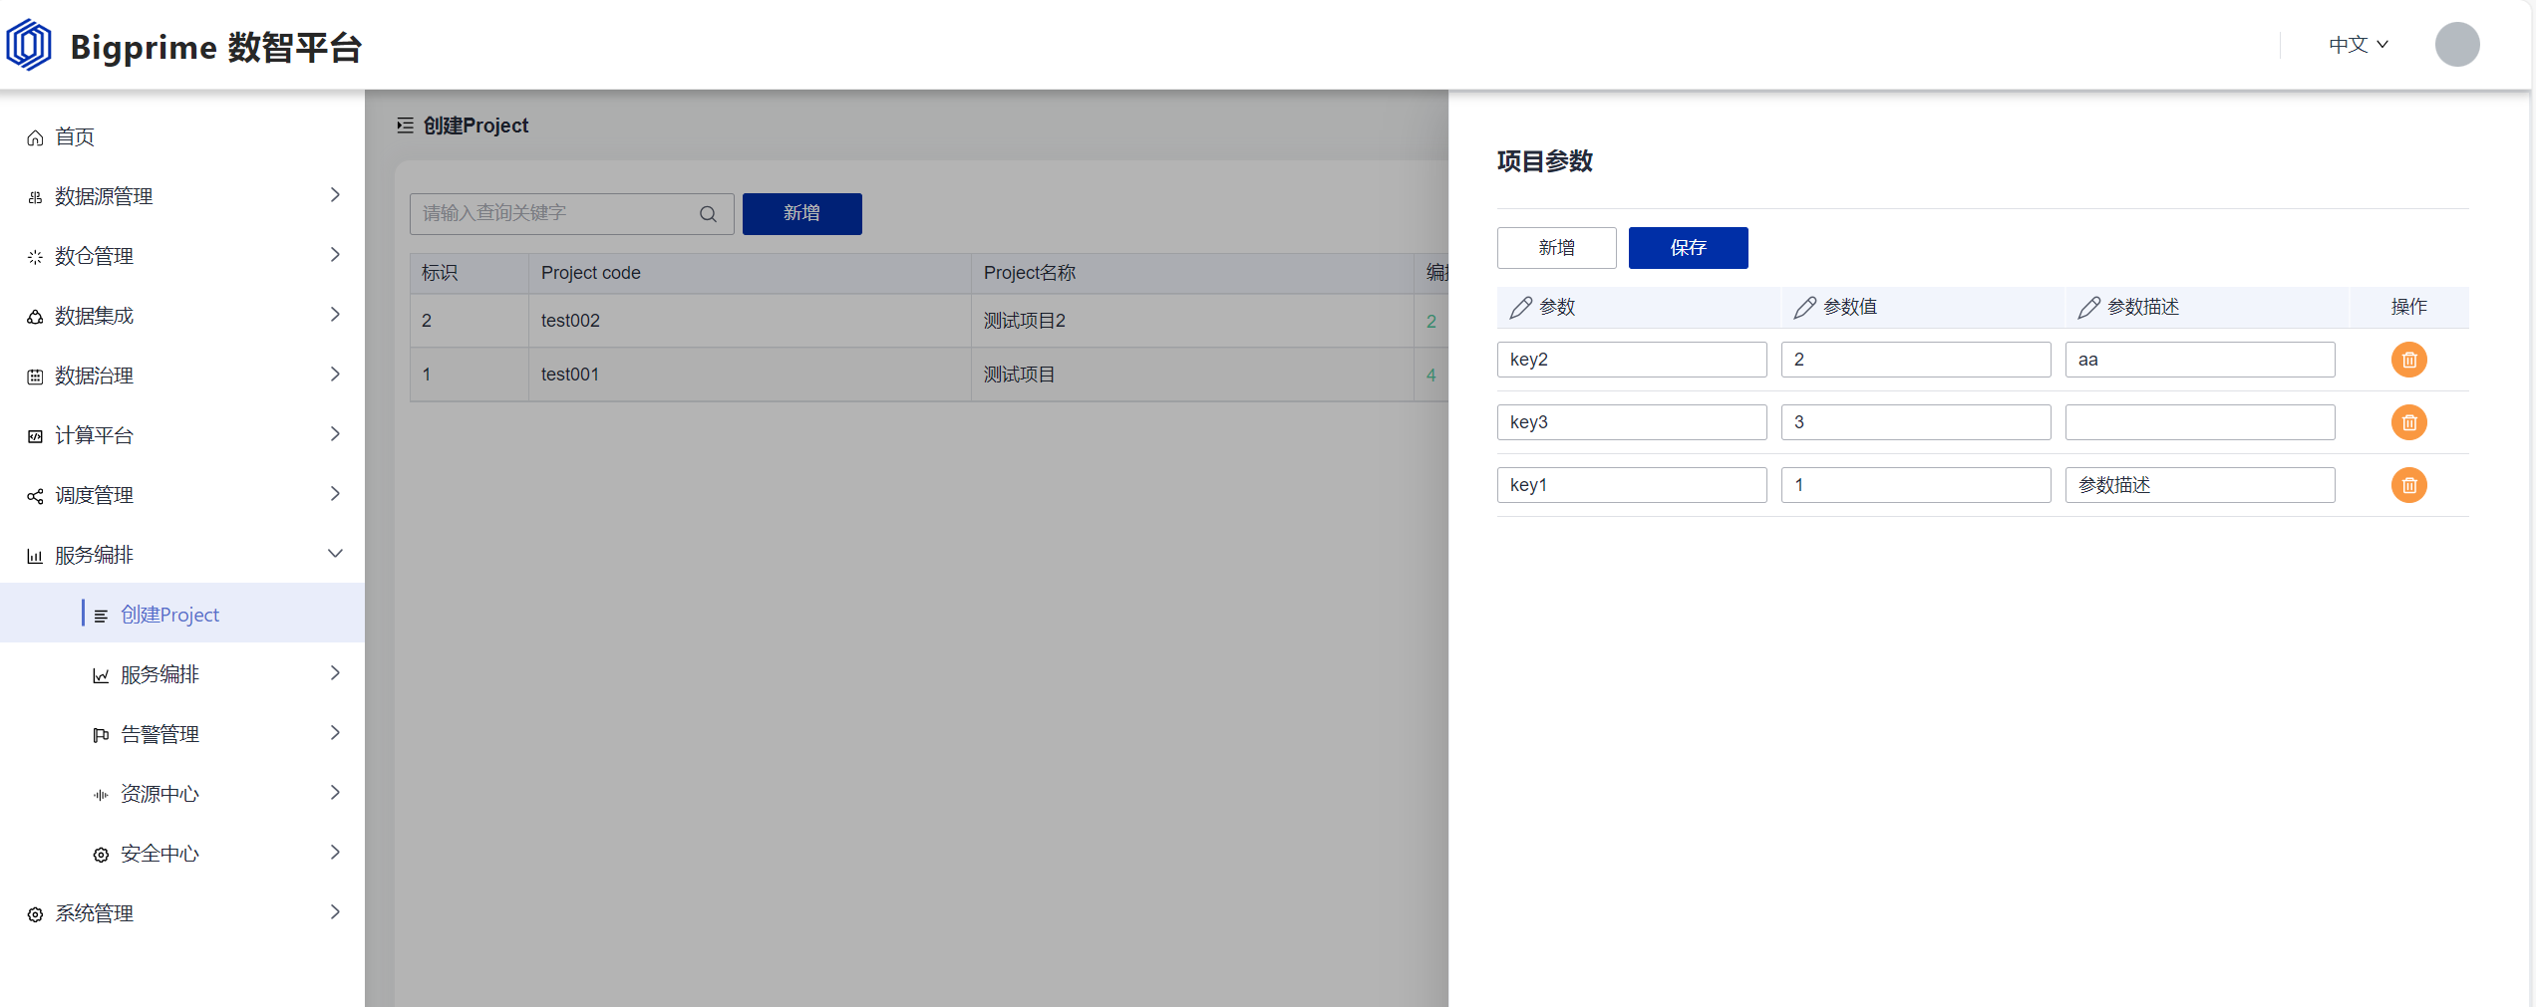Toggle the sidebar collapse icon beside page title
Viewport: 2536px width, 1007px height.
405,126
